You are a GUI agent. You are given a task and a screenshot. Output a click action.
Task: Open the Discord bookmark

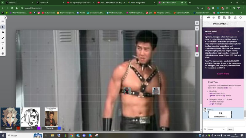(81, 13)
